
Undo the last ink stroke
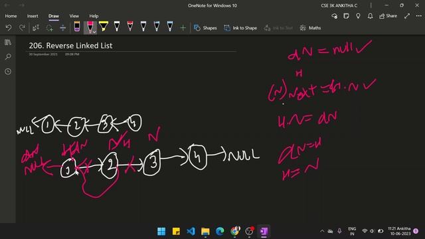click(x=9, y=28)
